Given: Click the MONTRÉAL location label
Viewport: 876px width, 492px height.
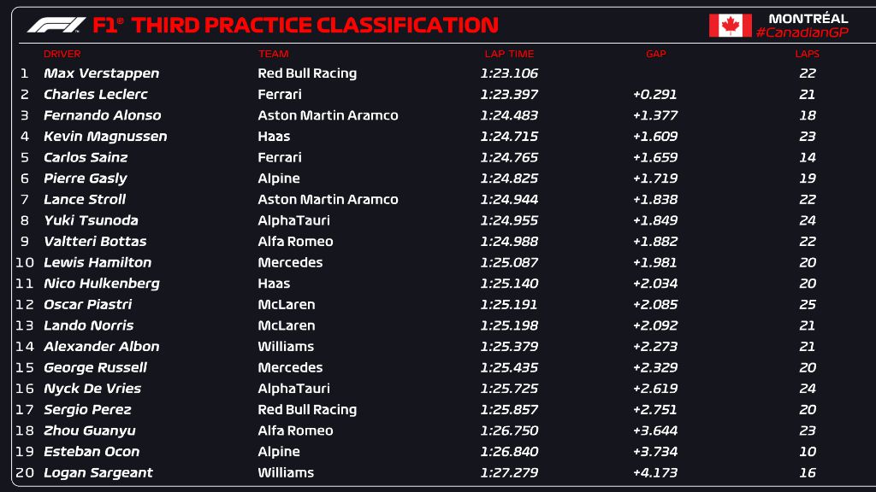Looking at the screenshot, I should (x=808, y=18).
